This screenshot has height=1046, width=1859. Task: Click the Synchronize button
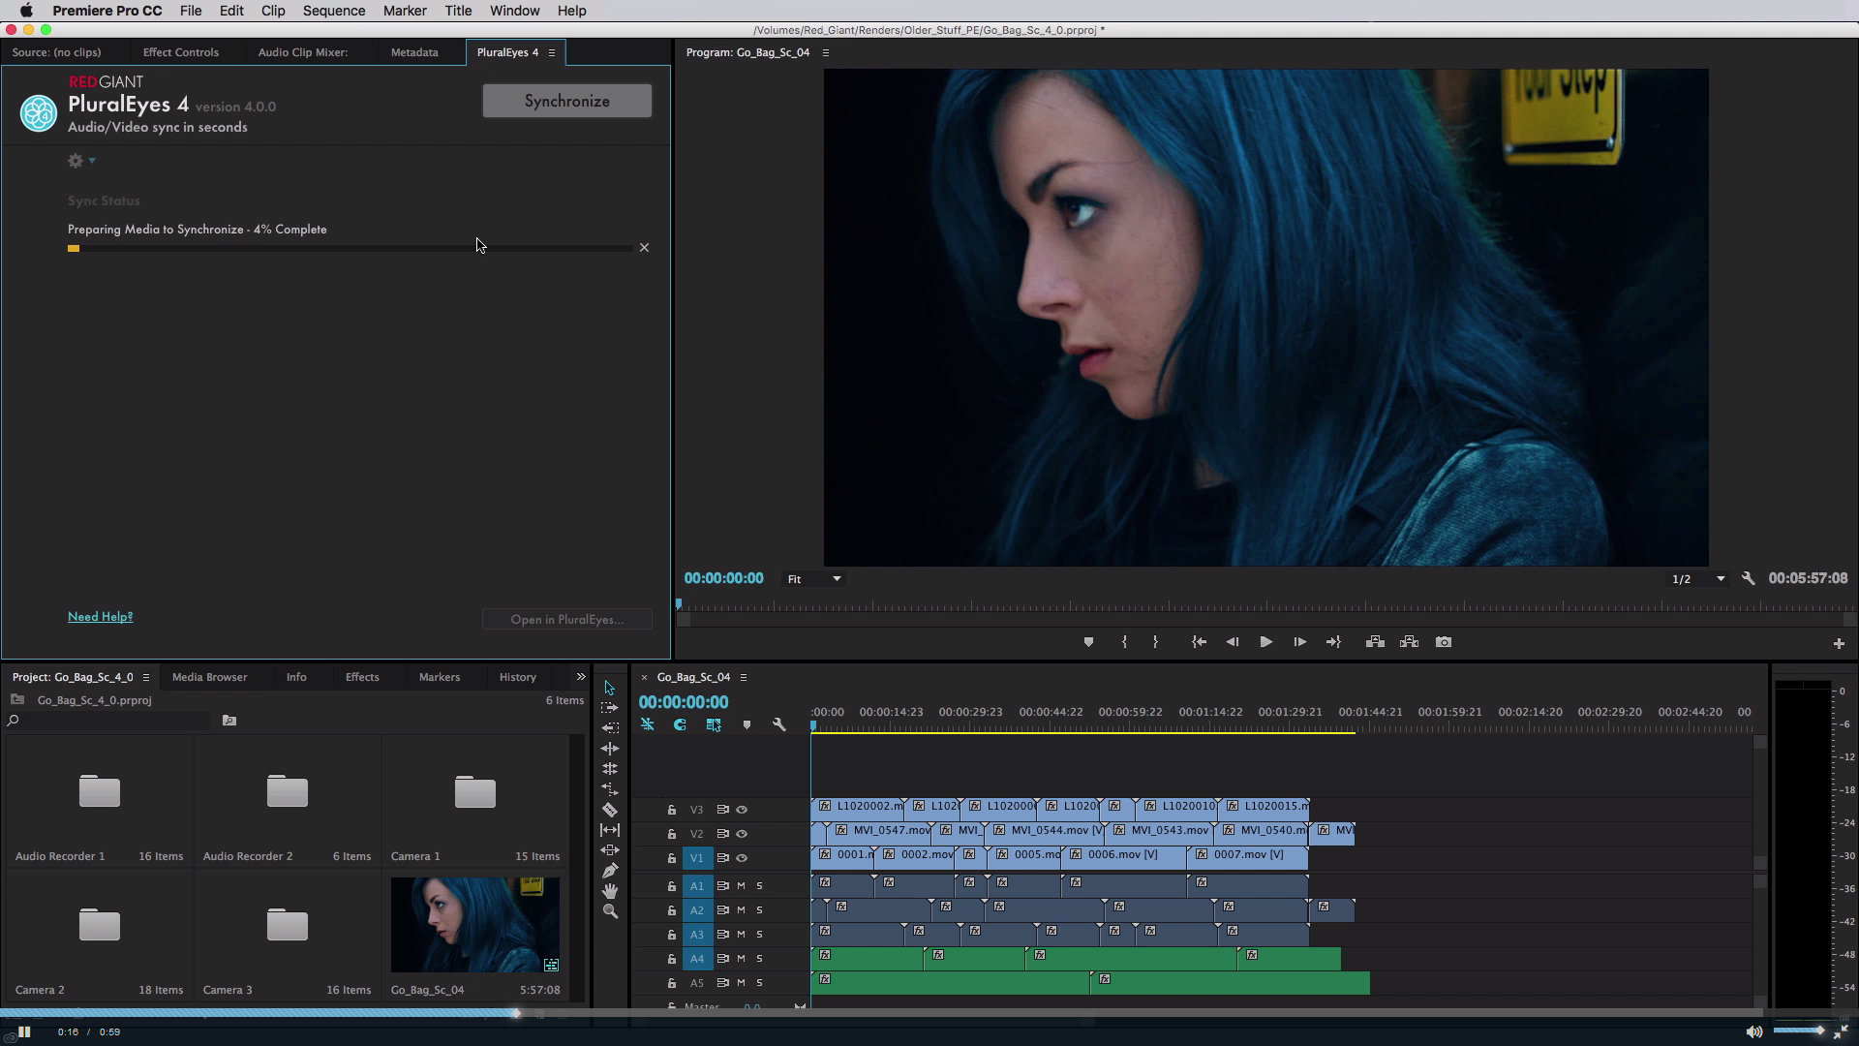[x=566, y=101]
